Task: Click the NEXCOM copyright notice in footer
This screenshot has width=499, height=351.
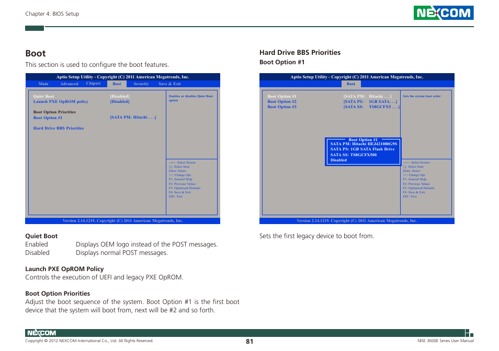Action: 89,341
